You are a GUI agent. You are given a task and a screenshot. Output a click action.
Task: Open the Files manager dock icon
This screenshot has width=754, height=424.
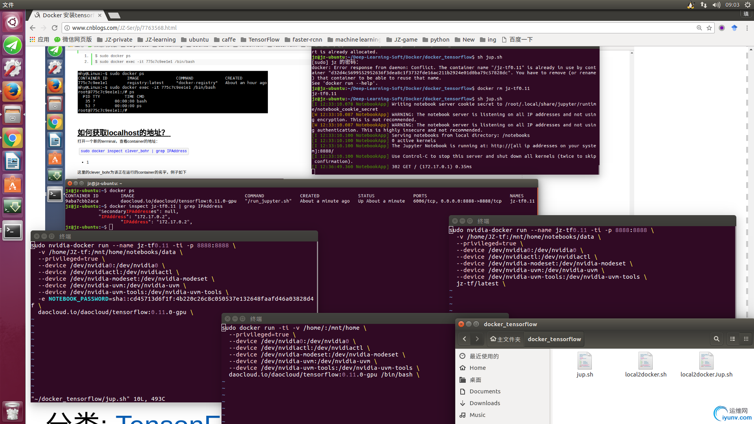(x=13, y=115)
